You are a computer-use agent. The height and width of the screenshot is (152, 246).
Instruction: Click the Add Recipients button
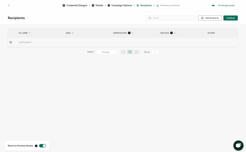(210, 18)
